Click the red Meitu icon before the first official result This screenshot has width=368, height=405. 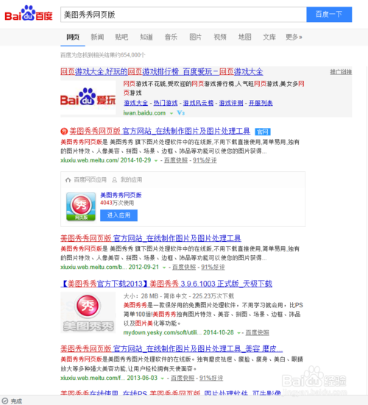point(64,132)
